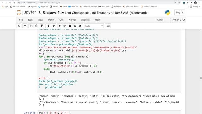Open the View menu
Screen dimensions: 202x114
pyautogui.click(x=40, y=20)
